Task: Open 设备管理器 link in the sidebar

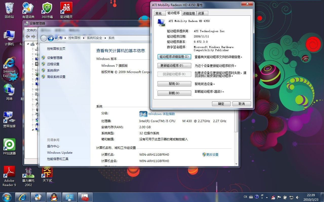Action: [x=55, y=58]
